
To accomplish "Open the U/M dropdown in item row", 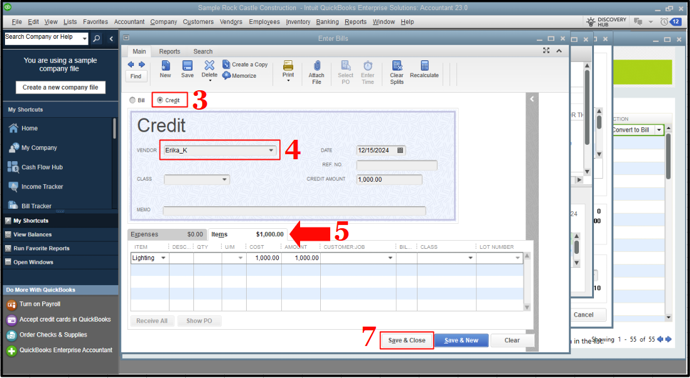I will click(240, 258).
